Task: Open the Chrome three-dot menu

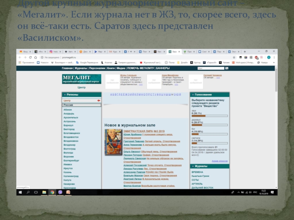Action: pos(274,58)
